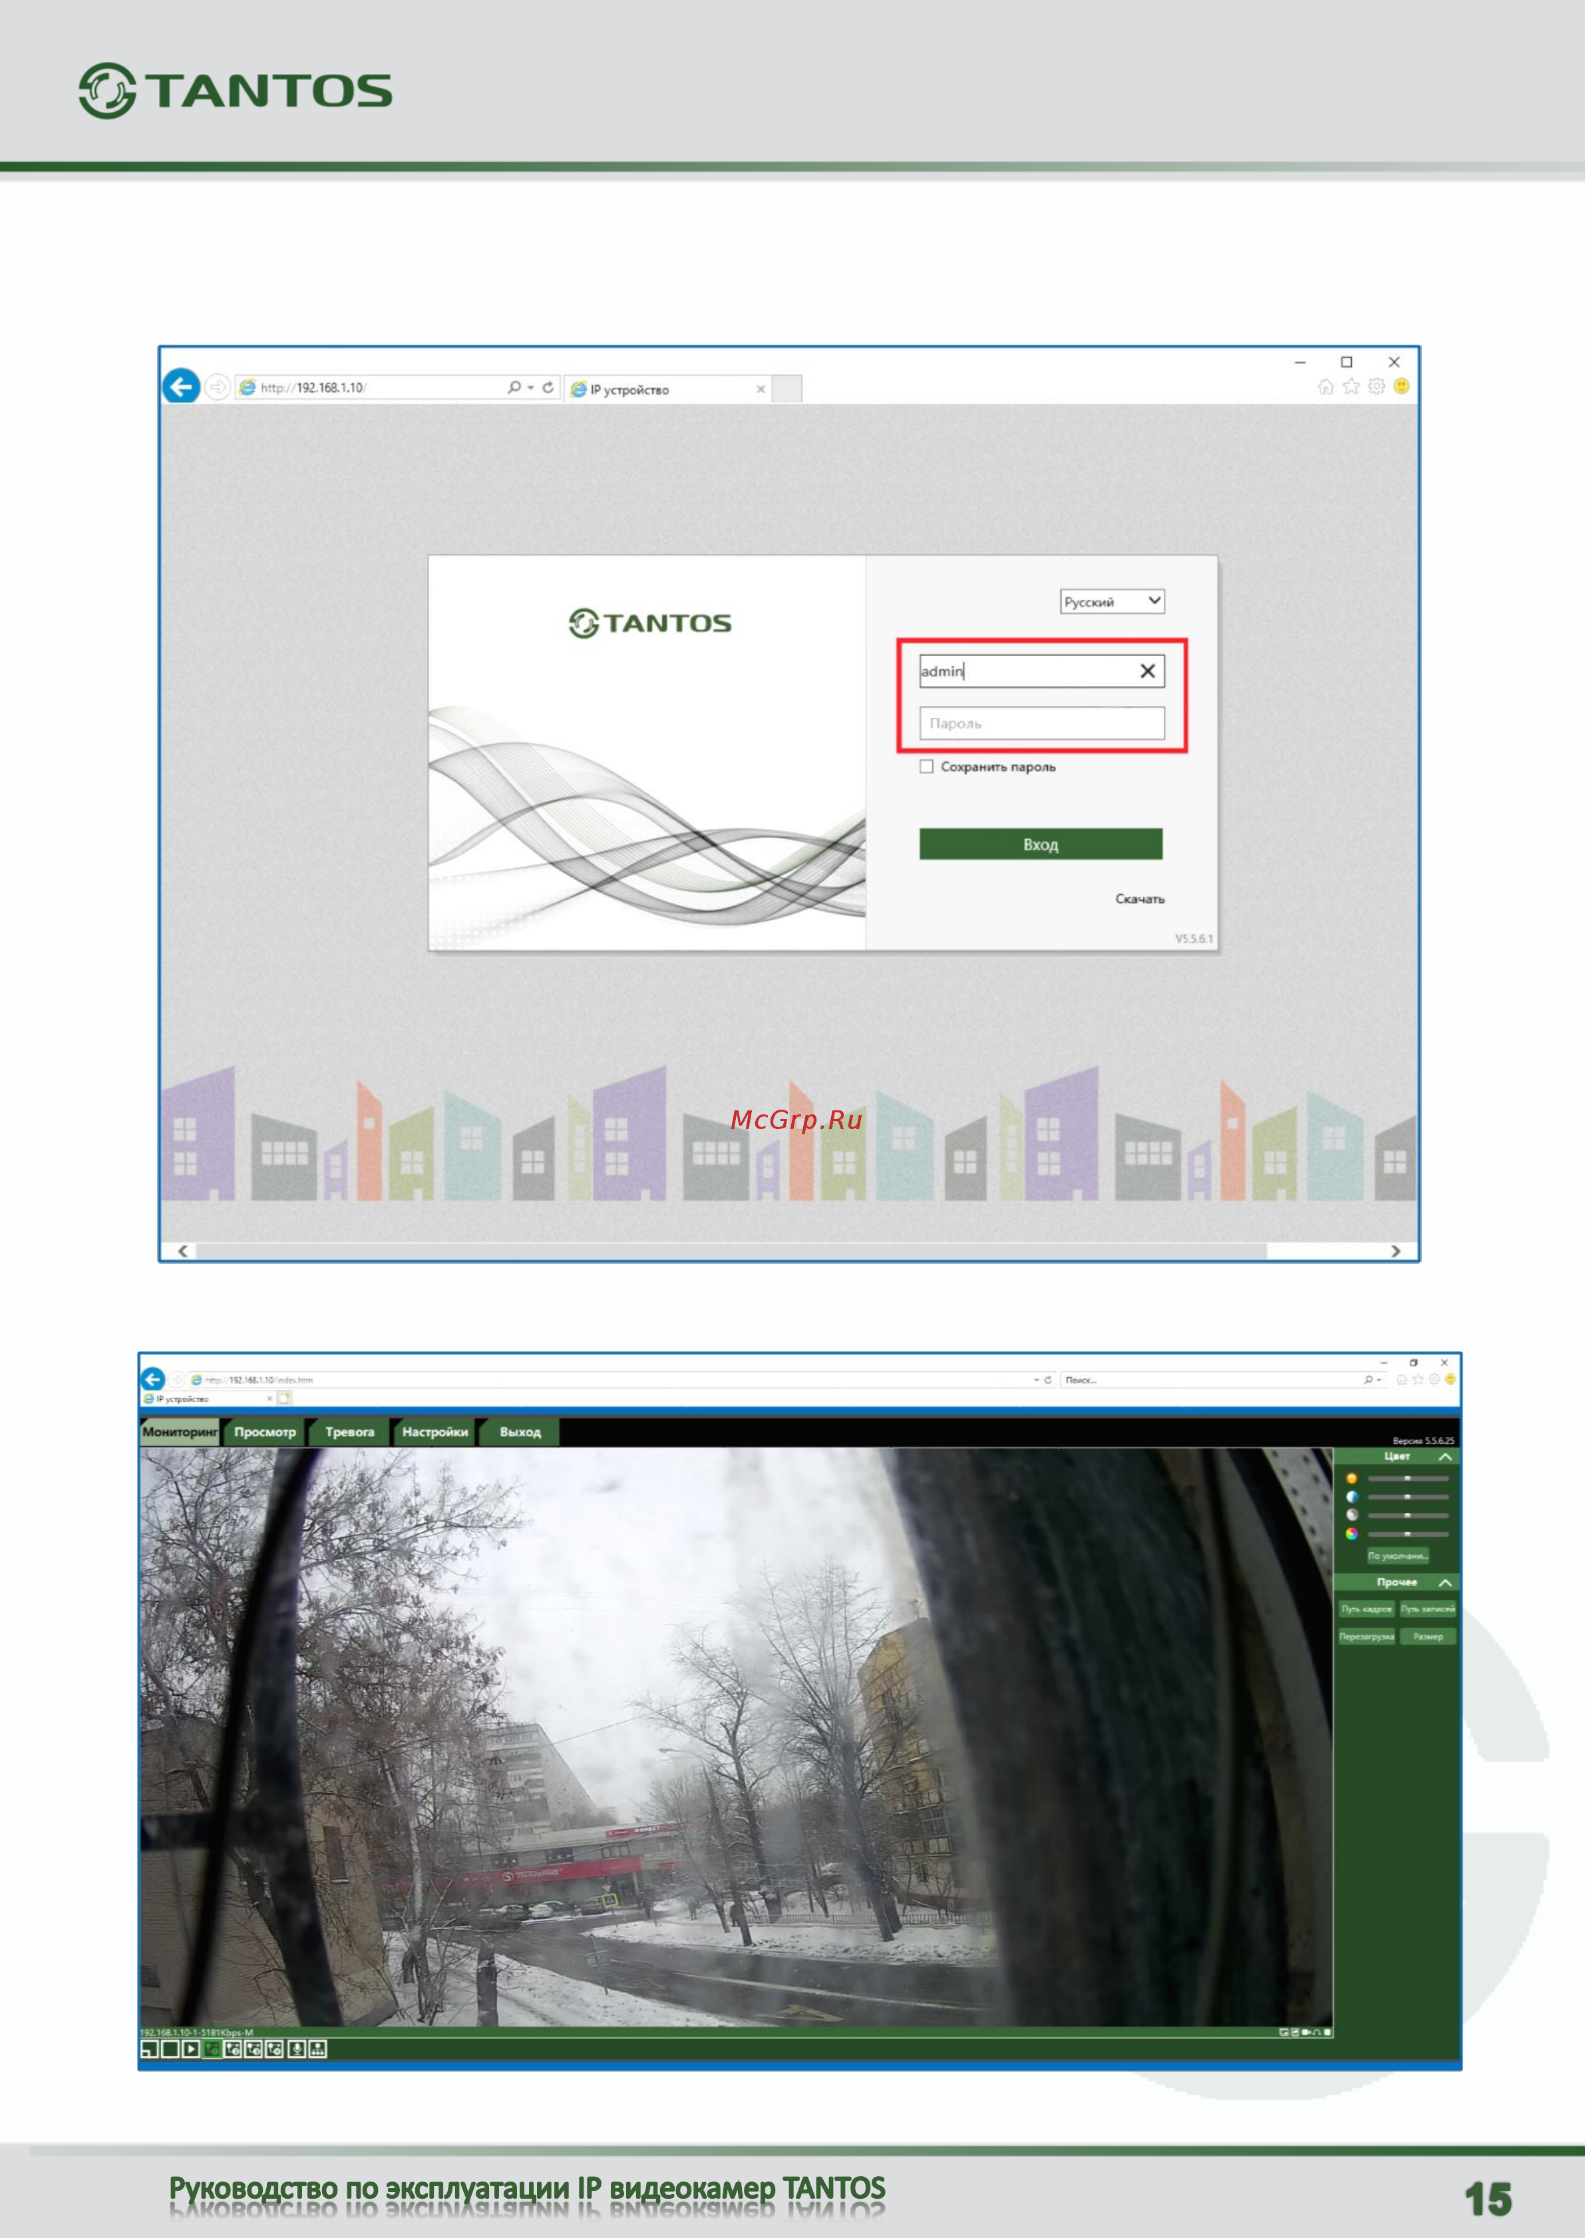The width and height of the screenshot is (1585, 2238).
Task: Click the По умолчанию default button
Action: pos(1399,1556)
